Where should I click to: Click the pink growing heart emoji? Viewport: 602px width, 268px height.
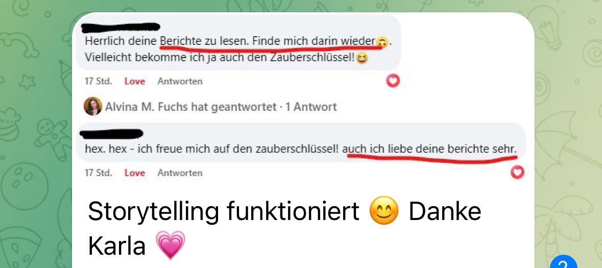(x=171, y=246)
